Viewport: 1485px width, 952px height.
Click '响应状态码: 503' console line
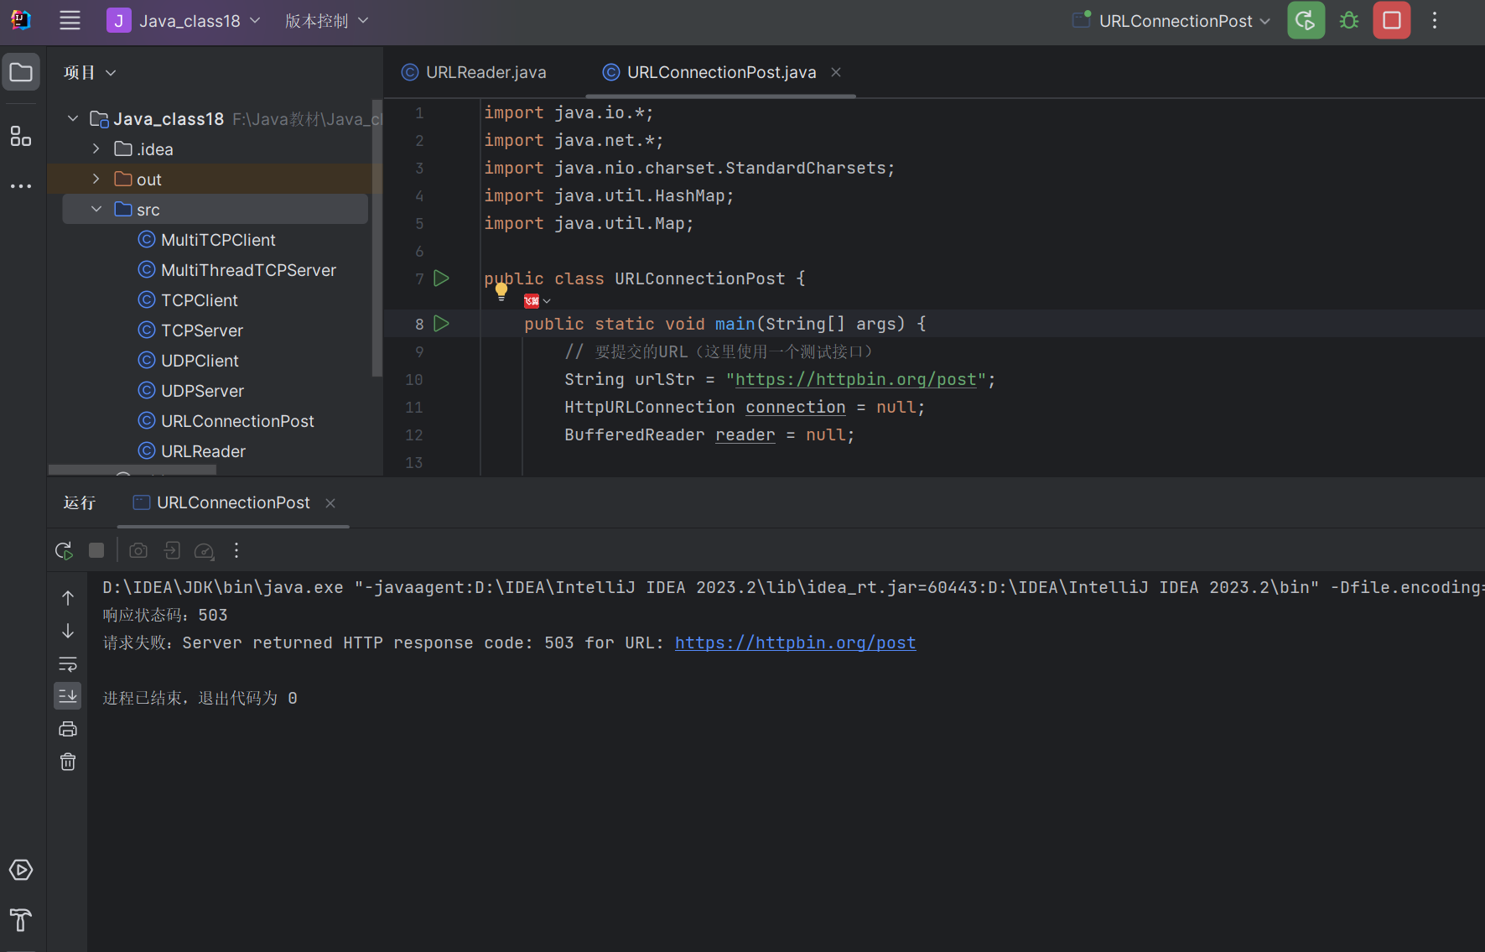coord(165,615)
